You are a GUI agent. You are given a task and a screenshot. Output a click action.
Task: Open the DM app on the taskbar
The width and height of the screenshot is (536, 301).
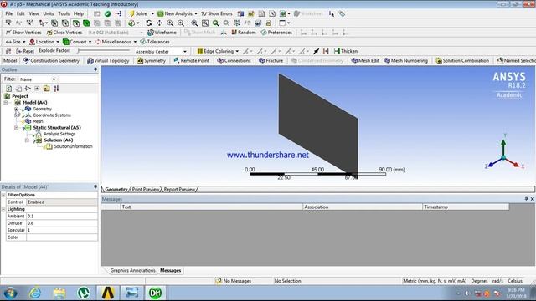[x=155, y=293]
